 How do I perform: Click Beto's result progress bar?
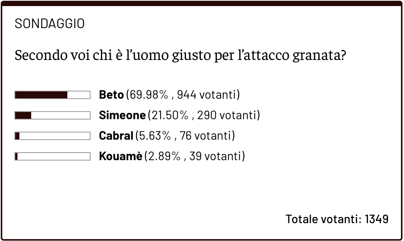click(52, 95)
